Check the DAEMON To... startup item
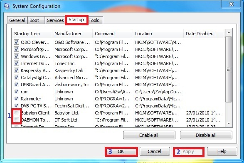 tap(16, 120)
